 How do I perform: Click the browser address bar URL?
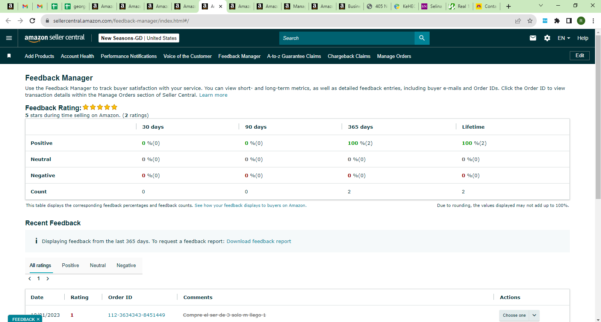(x=121, y=21)
